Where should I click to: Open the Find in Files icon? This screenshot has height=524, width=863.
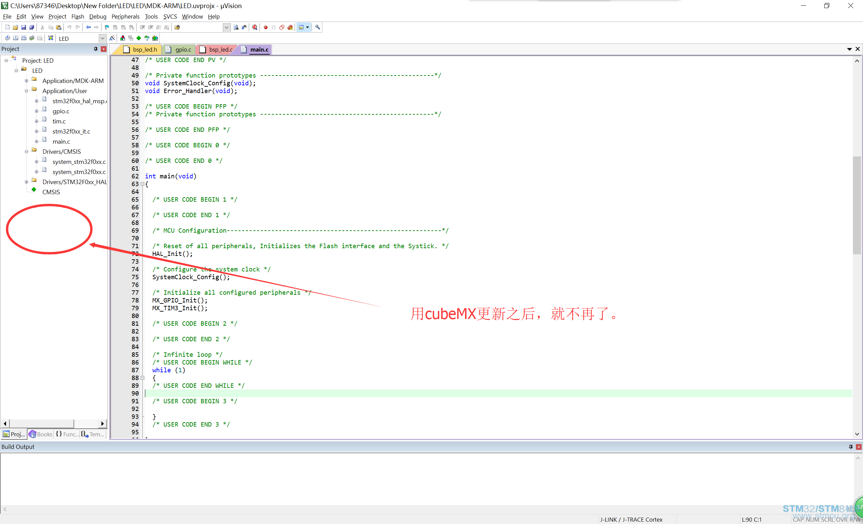click(177, 27)
